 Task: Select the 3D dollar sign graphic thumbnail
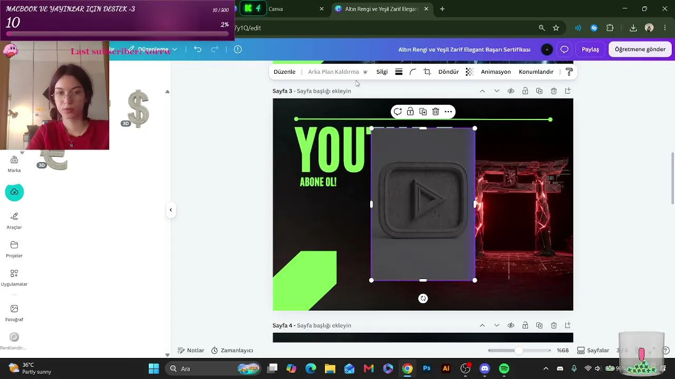(x=138, y=108)
